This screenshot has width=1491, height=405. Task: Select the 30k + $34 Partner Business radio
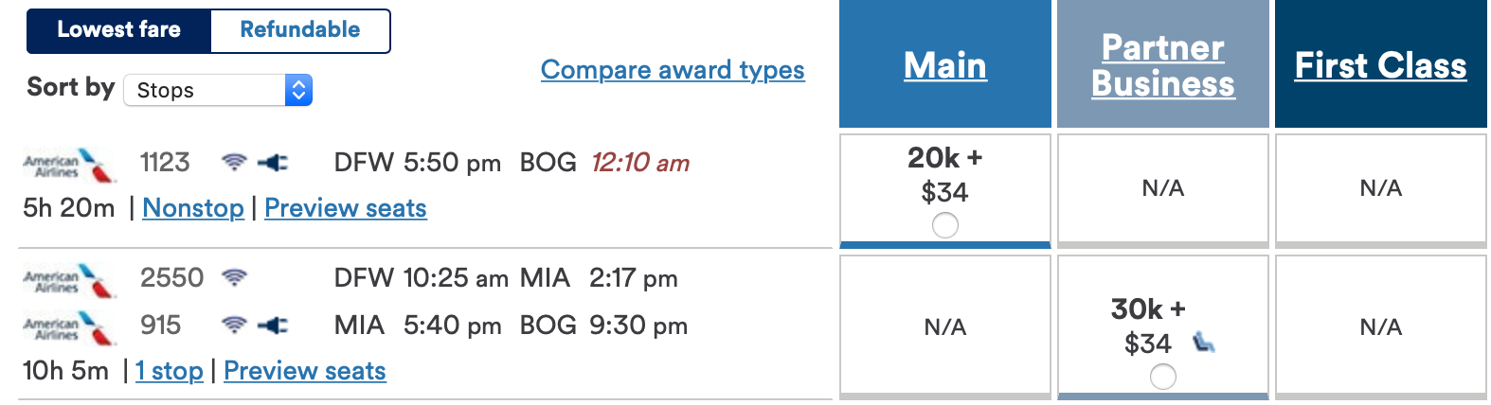(1162, 377)
